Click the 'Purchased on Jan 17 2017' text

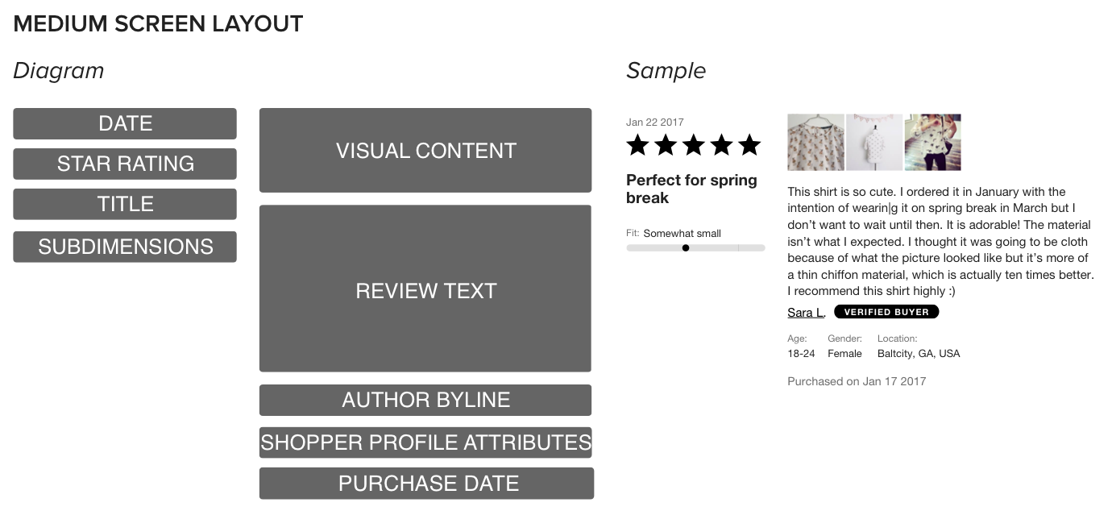pyautogui.click(x=857, y=381)
